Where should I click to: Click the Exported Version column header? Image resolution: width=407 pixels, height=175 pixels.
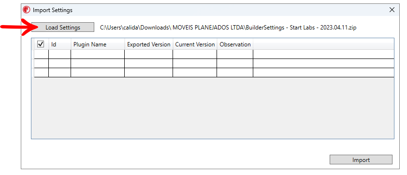[x=149, y=44]
